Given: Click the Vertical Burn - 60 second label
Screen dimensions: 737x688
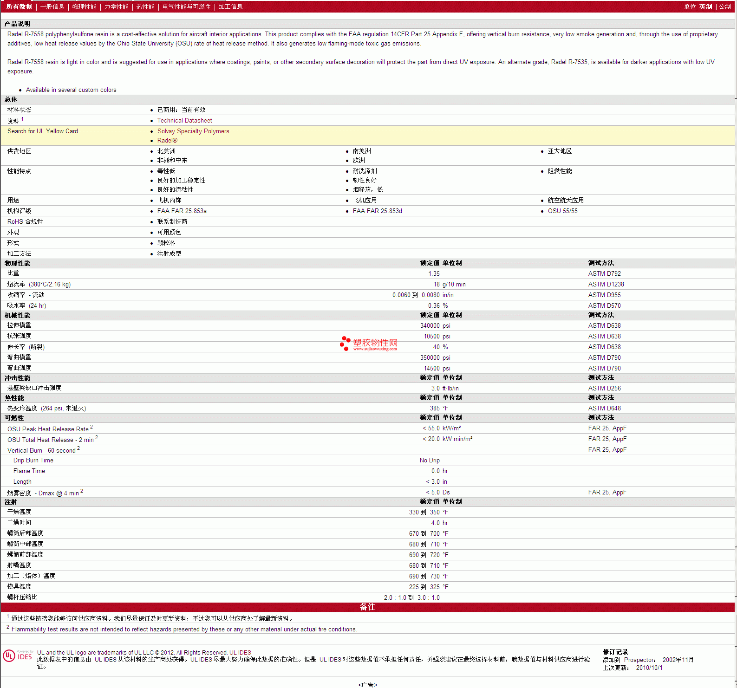Looking at the screenshot, I should 41,450.
